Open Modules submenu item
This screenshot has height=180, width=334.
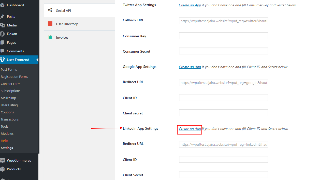[7, 133]
